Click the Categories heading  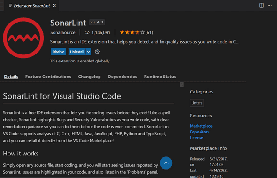click(x=201, y=92)
